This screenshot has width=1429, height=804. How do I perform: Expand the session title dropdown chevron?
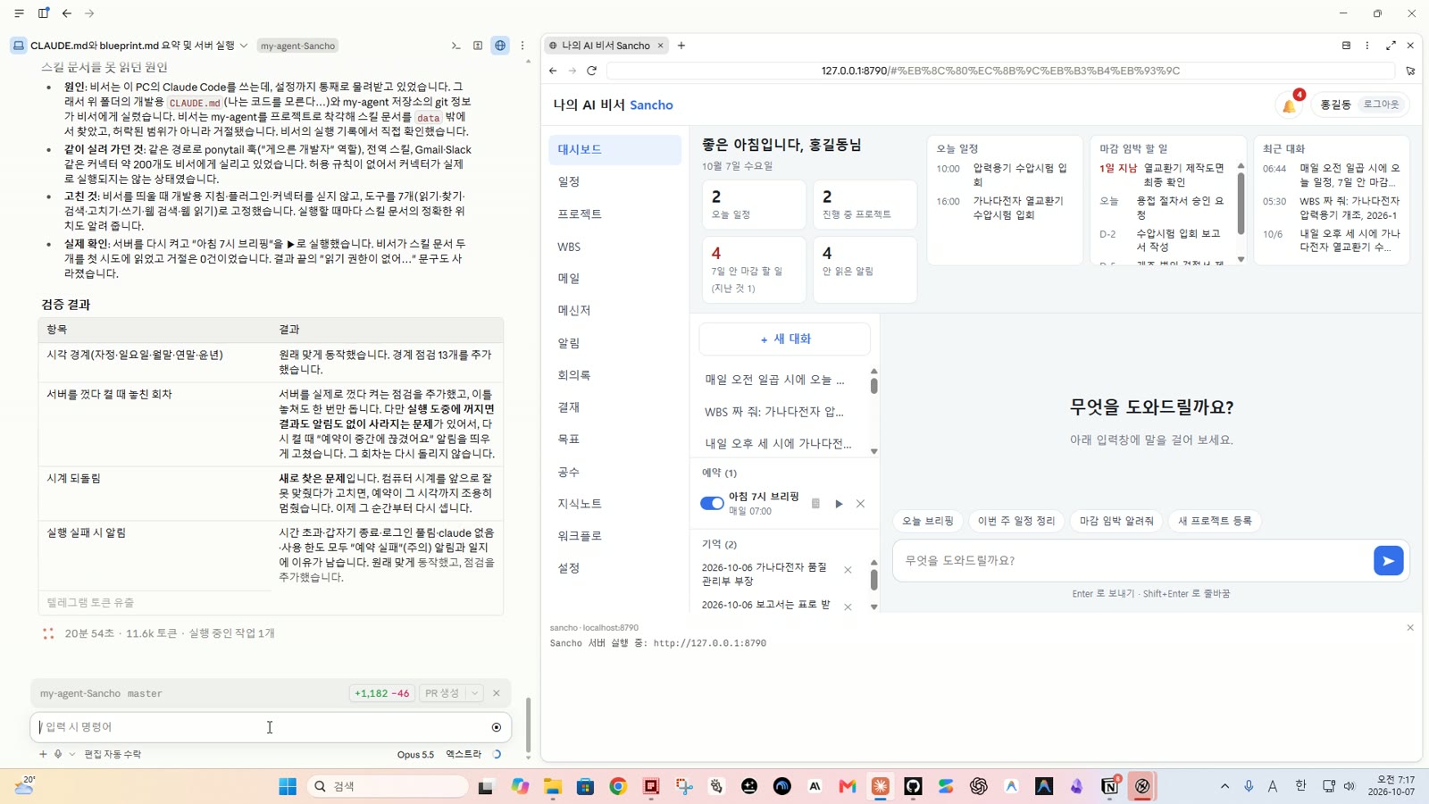click(x=244, y=46)
